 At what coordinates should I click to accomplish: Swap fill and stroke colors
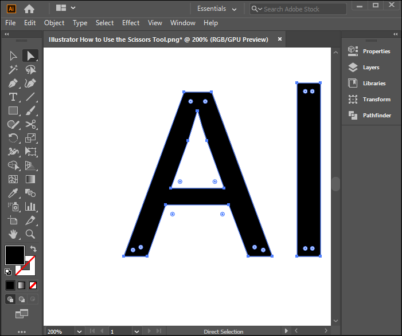tap(33, 249)
